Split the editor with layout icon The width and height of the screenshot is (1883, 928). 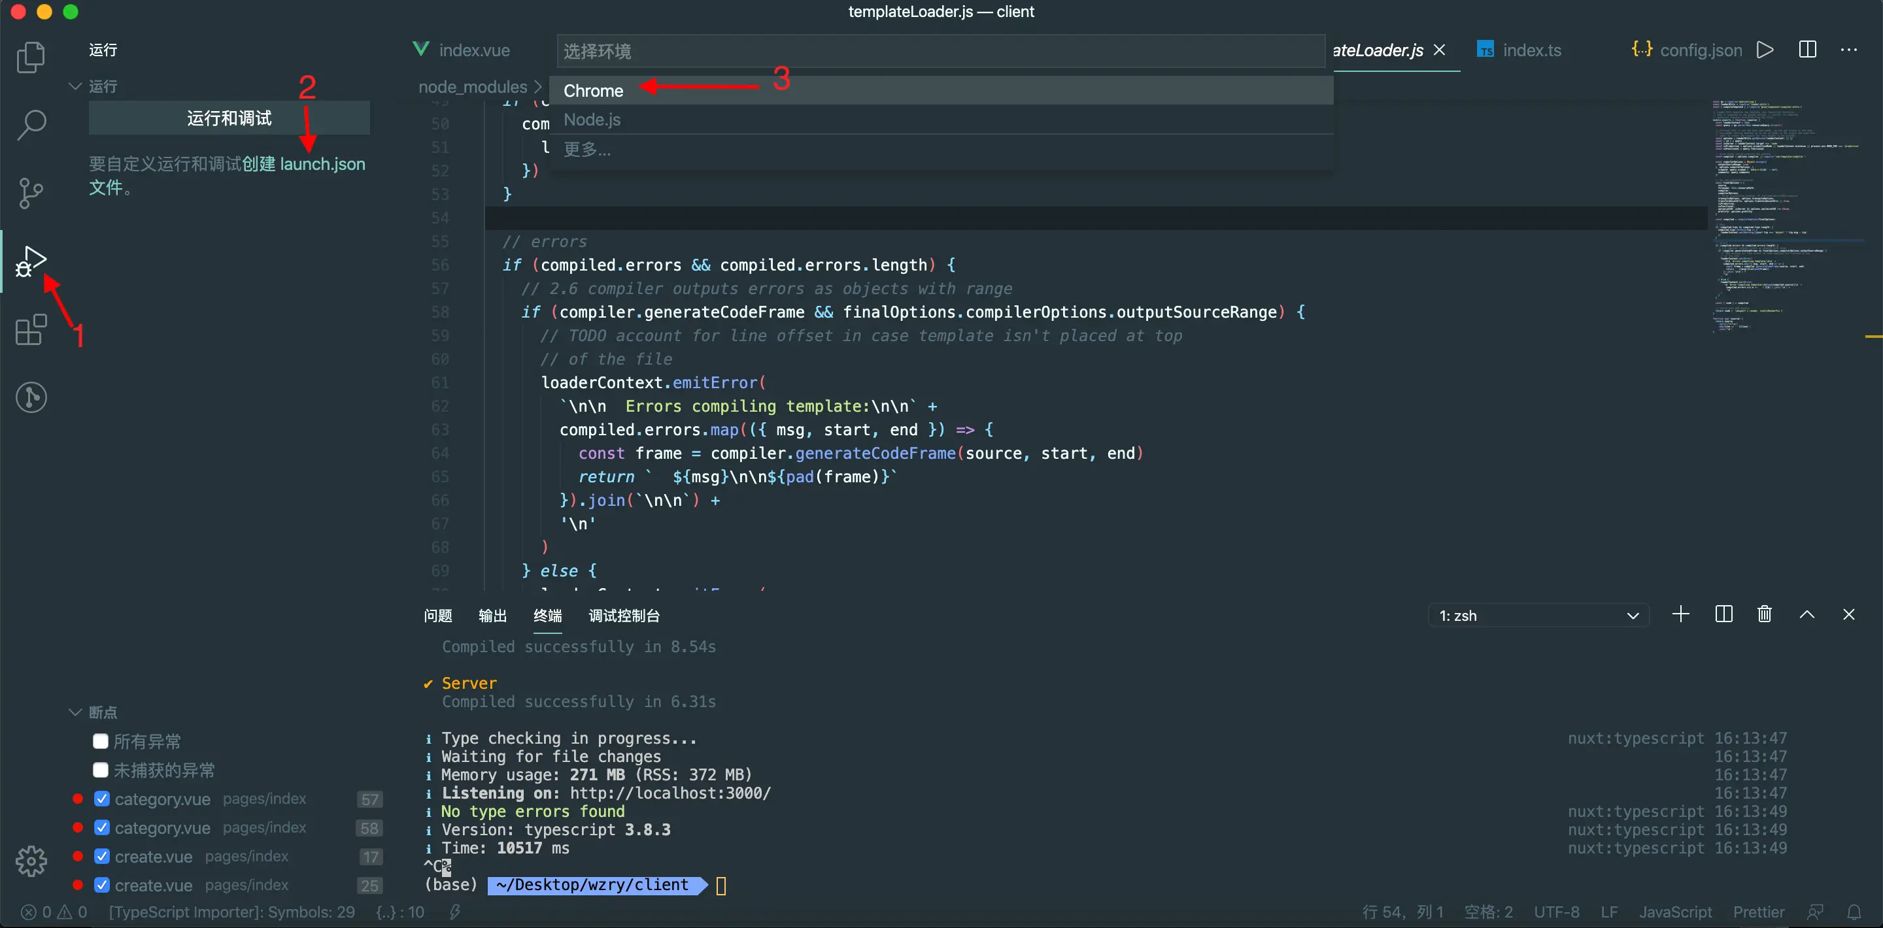[1807, 50]
